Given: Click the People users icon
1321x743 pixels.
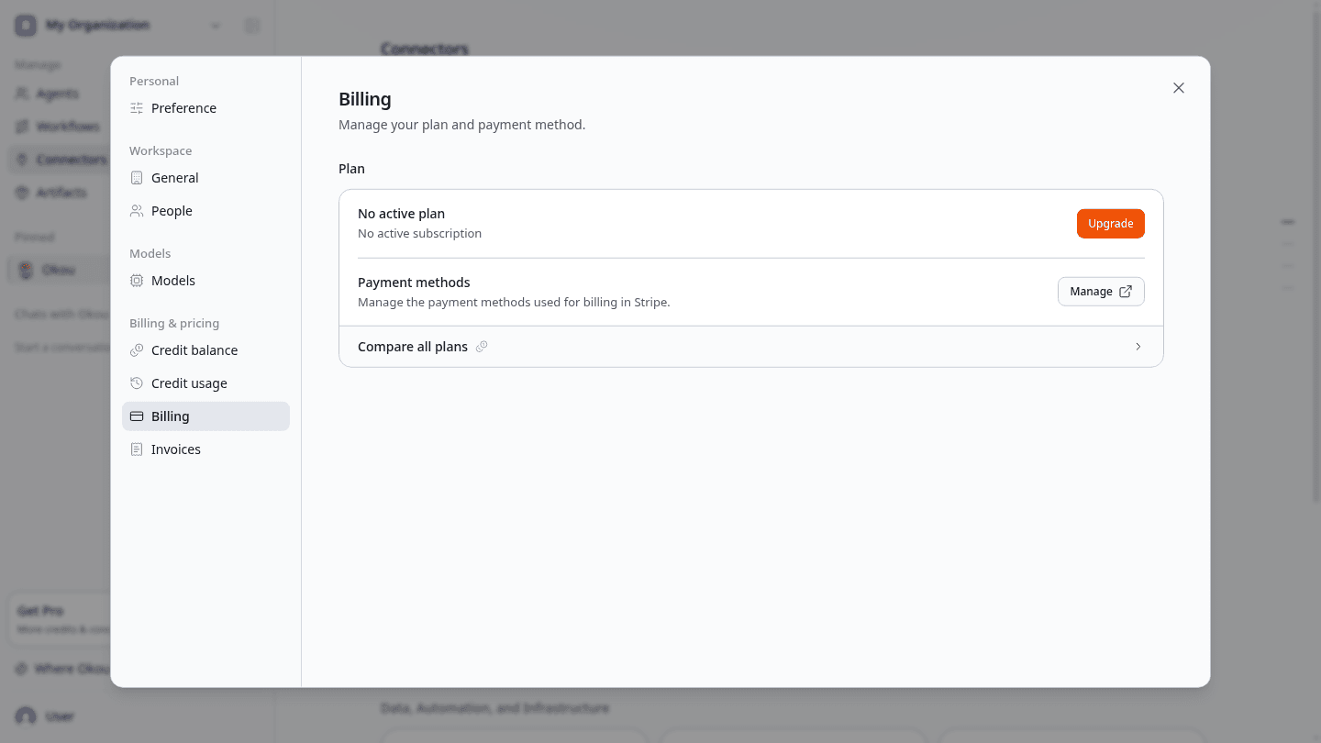Looking at the screenshot, I should pyautogui.click(x=137, y=211).
